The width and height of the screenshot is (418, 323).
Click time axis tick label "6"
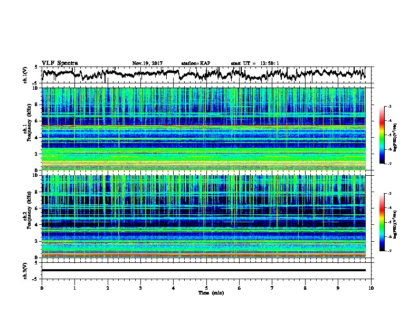click(x=240, y=288)
